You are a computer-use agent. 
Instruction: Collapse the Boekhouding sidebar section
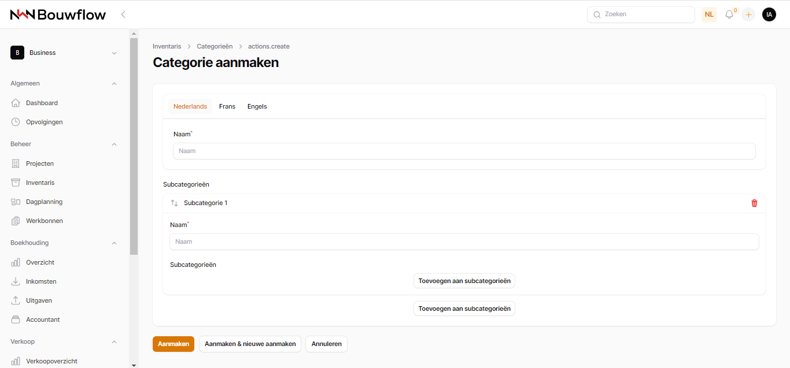114,243
